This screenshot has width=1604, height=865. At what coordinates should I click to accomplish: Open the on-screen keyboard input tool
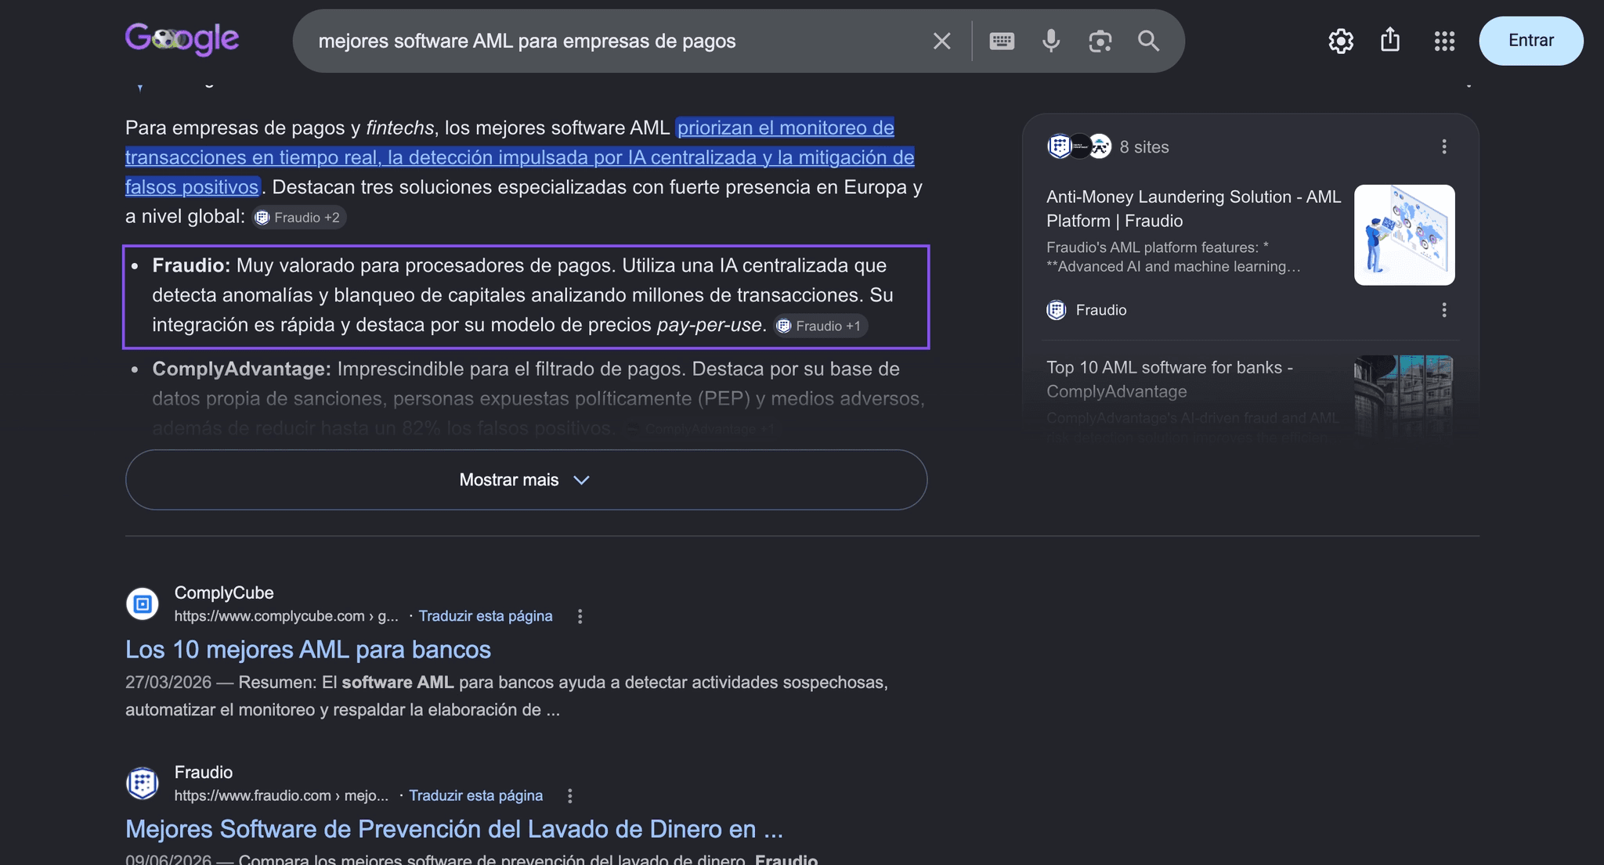click(x=1002, y=41)
